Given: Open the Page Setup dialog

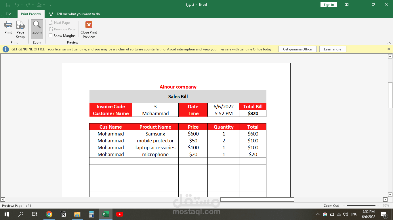Looking at the screenshot, I should point(20,30).
